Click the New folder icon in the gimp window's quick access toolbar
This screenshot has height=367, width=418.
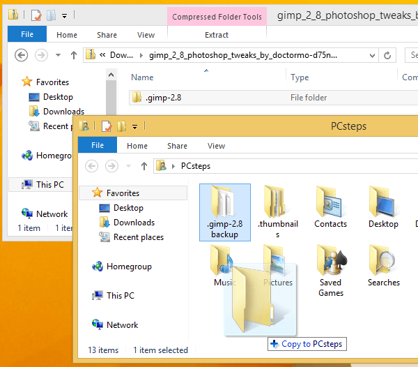[51, 15]
